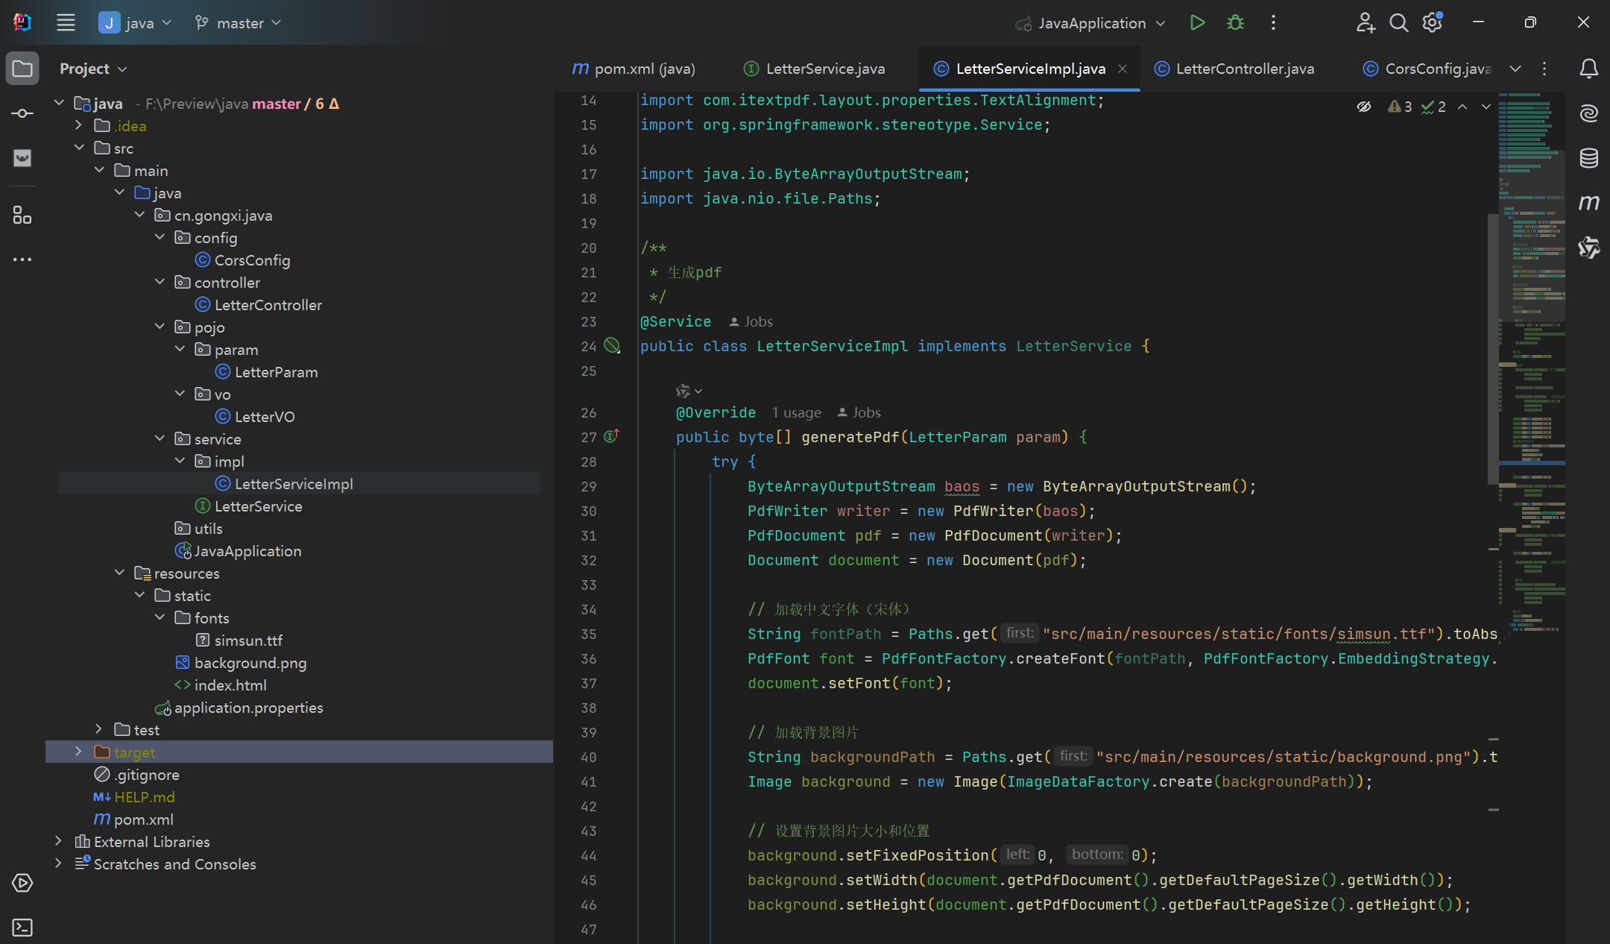The image size is (1610, 944).
Task: Show hidden editor tabs dropdown
Action: [x=1515, y=69]
